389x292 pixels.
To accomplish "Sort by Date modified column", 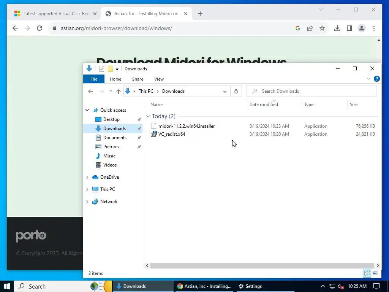I will point(264,105).
